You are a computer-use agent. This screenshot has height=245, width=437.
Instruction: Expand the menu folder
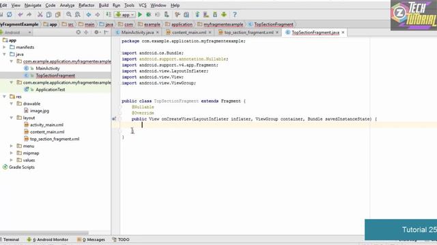click(x=12, y=146)
